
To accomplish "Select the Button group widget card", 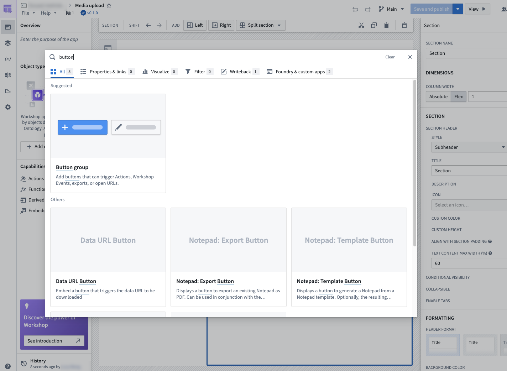I will point(108,143).
